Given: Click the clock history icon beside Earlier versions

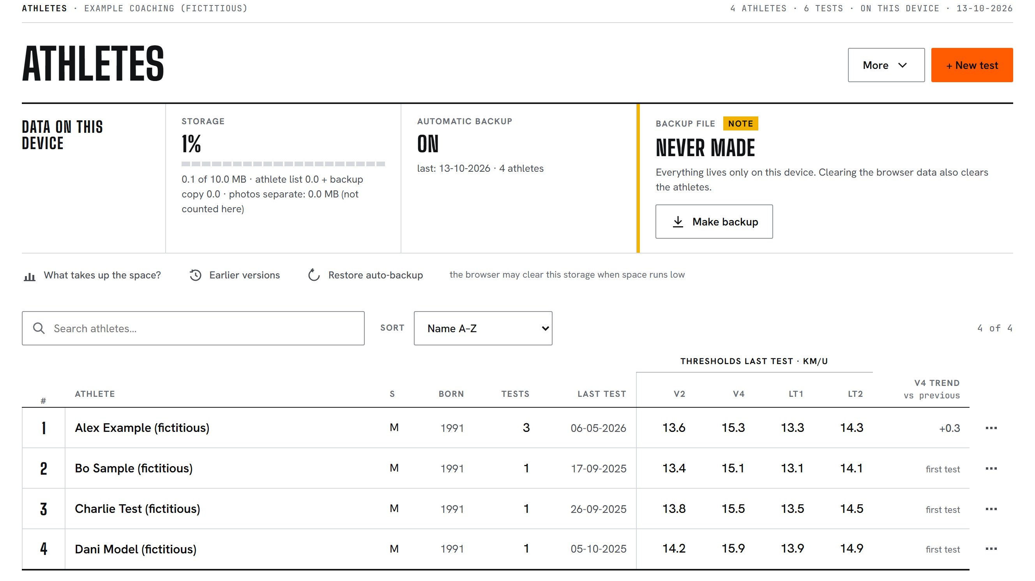Looking at the screenshot, I should (x=196, y=275).
